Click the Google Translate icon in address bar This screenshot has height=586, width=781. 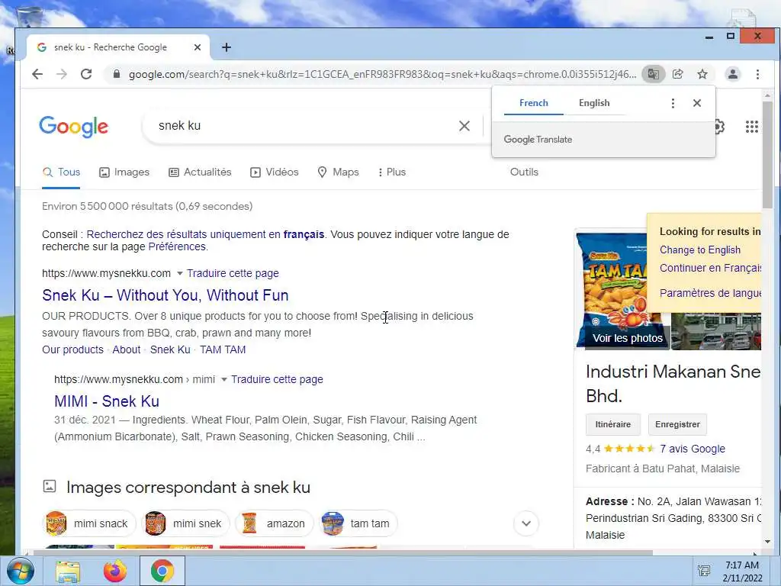pos(653,74)
